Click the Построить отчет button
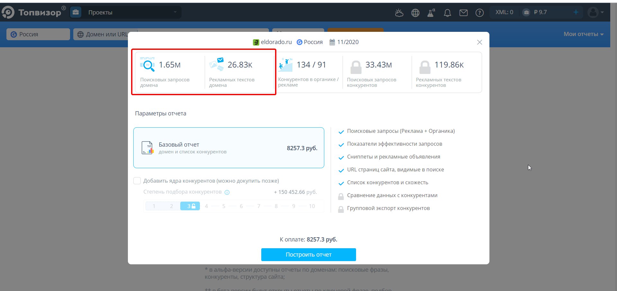The width and height of the screenshot is (617, 291). [308, 255]
